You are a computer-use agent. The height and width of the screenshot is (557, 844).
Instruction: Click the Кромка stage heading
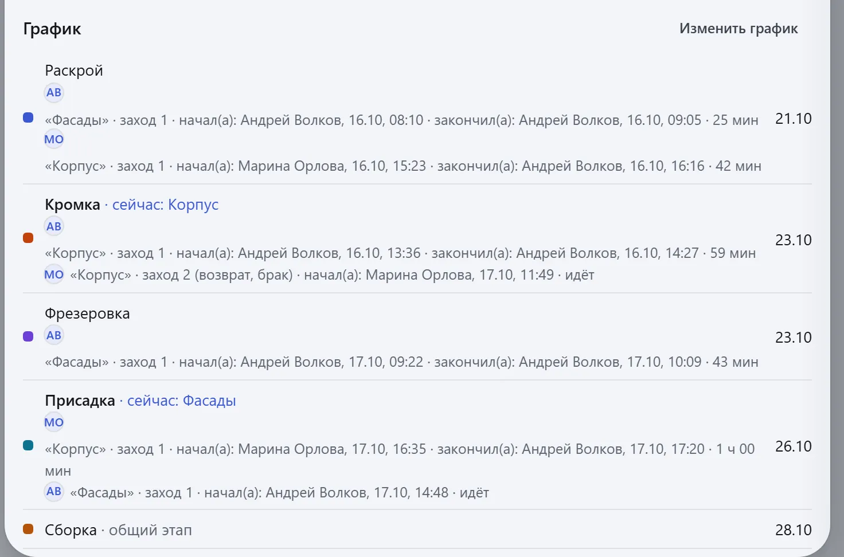72,205
